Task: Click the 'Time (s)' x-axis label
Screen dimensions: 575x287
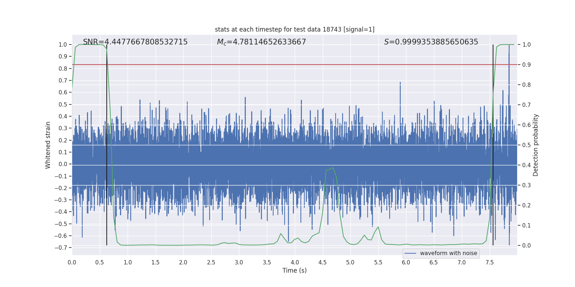Action: tap(294, 270)
